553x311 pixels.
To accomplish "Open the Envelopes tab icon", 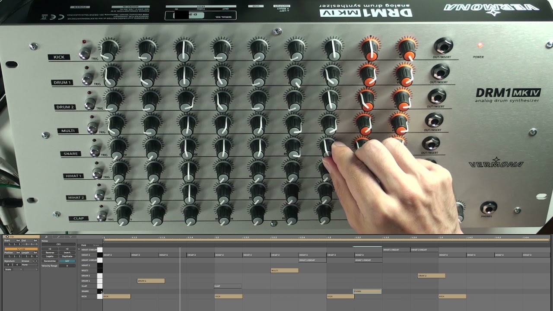I will [x=58, y=237].
